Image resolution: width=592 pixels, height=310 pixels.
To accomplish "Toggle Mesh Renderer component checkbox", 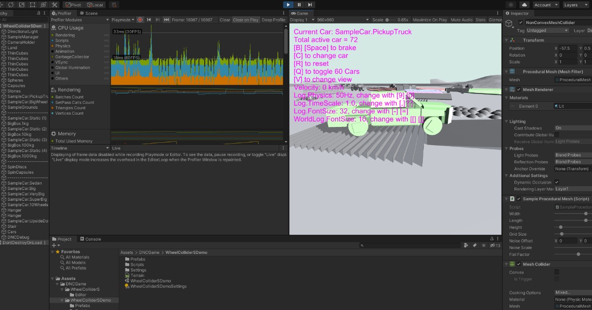I will click(x=518, y=90).
